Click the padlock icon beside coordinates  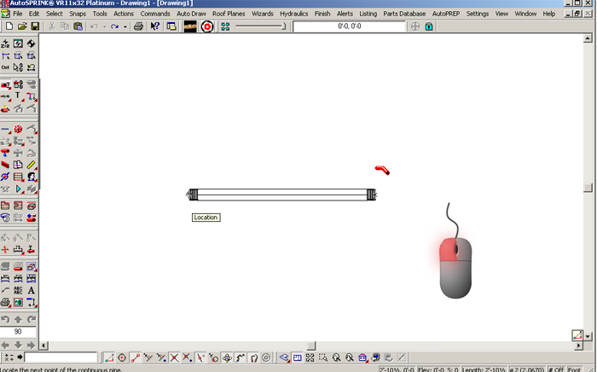pyautogui.click(x=429, y=26)
